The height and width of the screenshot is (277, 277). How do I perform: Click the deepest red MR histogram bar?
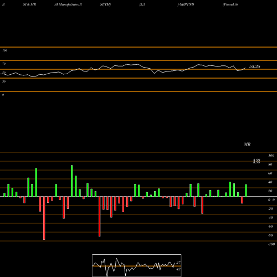point(44,218)
